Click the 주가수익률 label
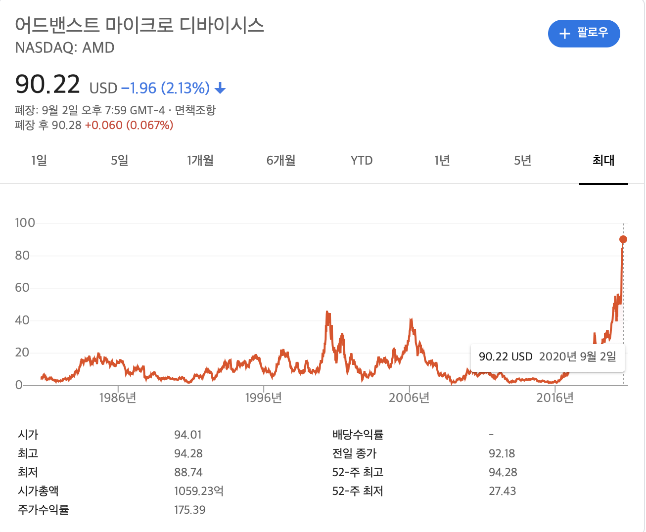The width and height of the screenshot is (646, 532). [x=44, y=510]
